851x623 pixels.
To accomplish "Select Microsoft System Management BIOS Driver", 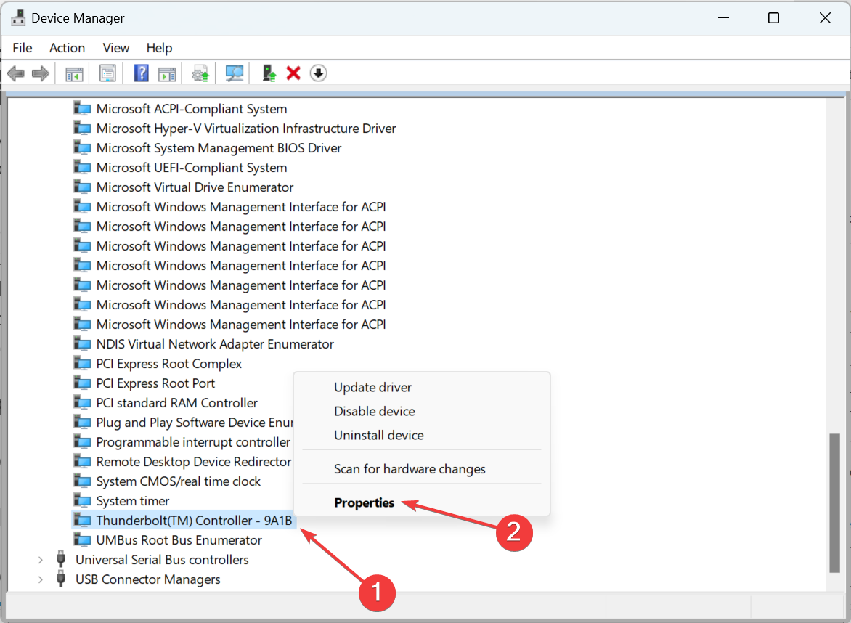I will click(219, 148).
